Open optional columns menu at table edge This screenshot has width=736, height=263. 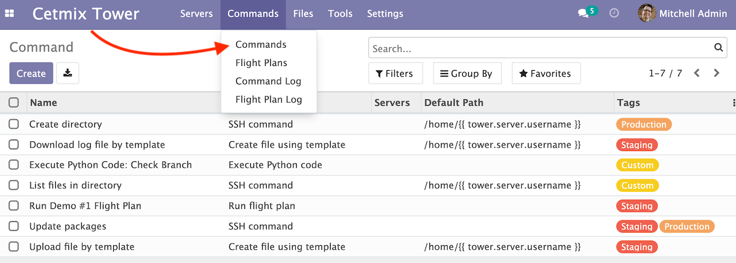(x=734, y=103)
